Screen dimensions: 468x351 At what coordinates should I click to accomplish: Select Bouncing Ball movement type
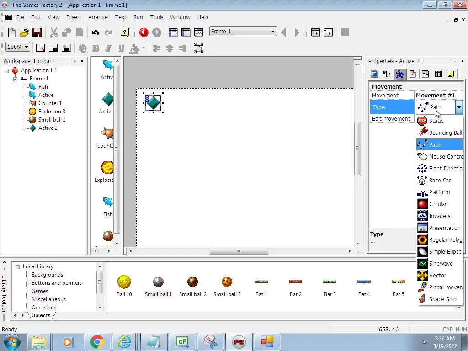(x=439, y=133)
